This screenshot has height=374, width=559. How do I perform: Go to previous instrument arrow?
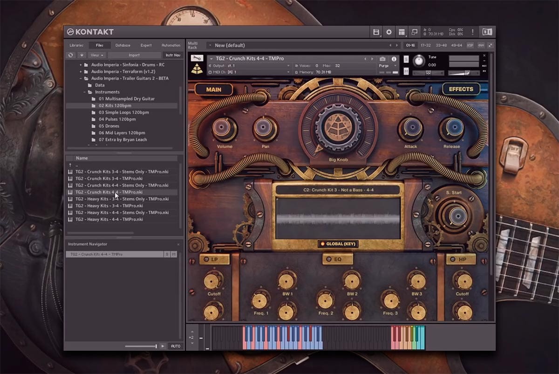tap(366, 59)
